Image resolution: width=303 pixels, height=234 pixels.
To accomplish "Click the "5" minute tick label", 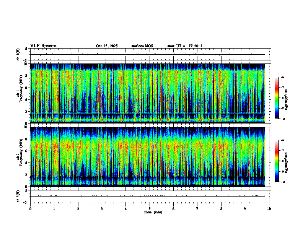I will [x=150, y=209].
